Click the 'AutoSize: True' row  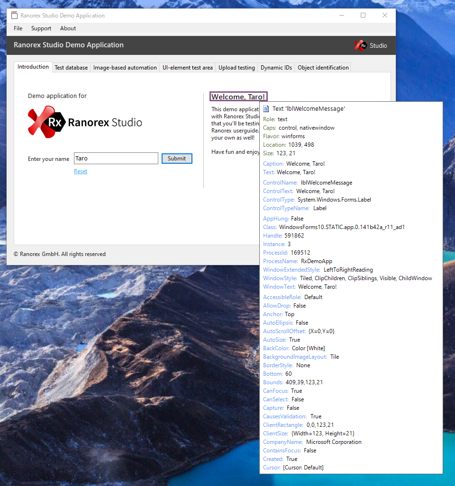(x=282, y=340)
